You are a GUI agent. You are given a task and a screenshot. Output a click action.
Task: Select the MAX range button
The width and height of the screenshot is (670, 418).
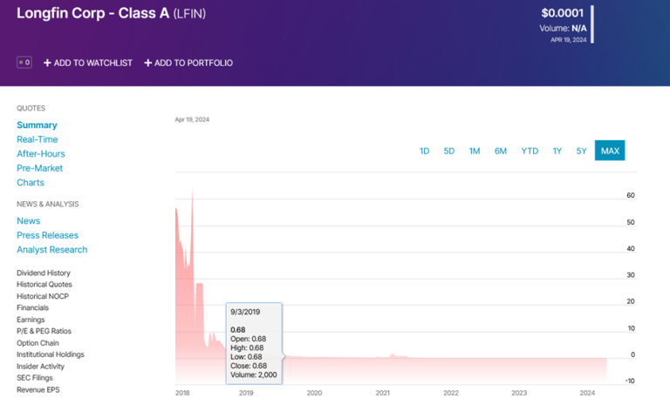(610, 151)
